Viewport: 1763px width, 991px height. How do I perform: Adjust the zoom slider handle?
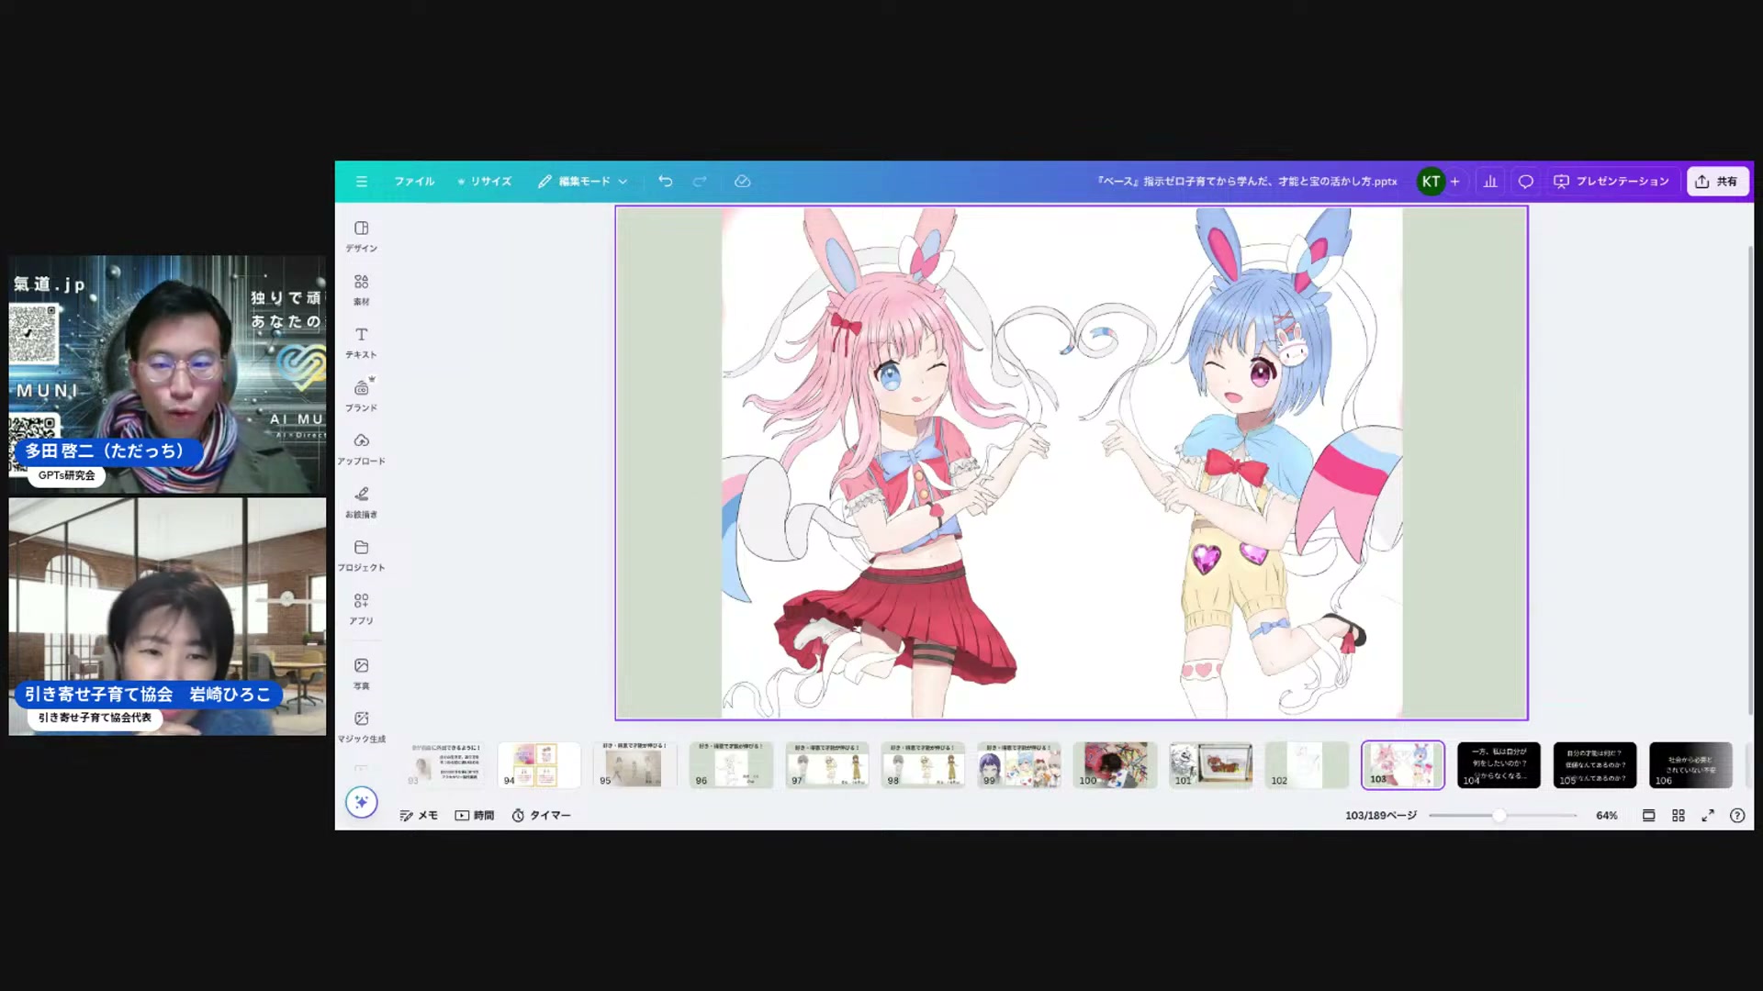pos(1499,816)
